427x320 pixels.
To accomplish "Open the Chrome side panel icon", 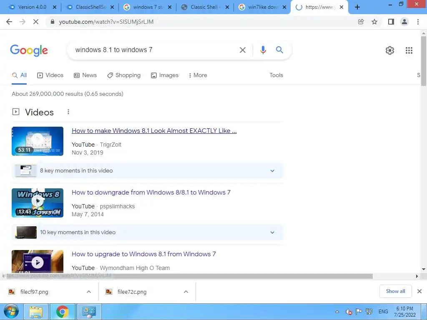I will [391, 22].
